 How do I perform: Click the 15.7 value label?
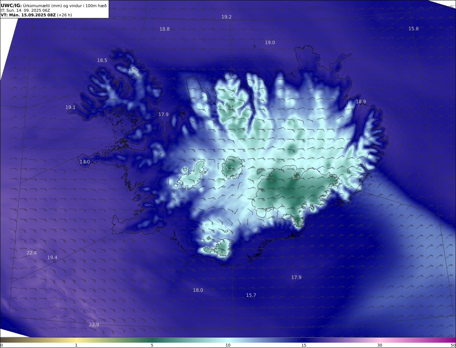click(251, 295)
